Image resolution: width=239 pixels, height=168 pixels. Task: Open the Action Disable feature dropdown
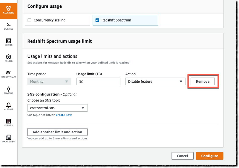155,81
